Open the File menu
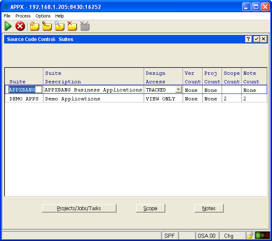The height and width of the screenshot is (241, 272). tap(7, 16)
